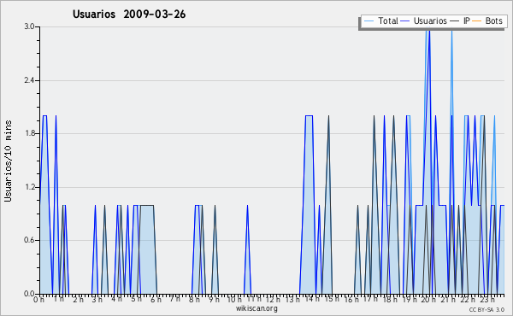Click the 16 h x-axis label
513x316 pixels.
click(x=351, y=300)
